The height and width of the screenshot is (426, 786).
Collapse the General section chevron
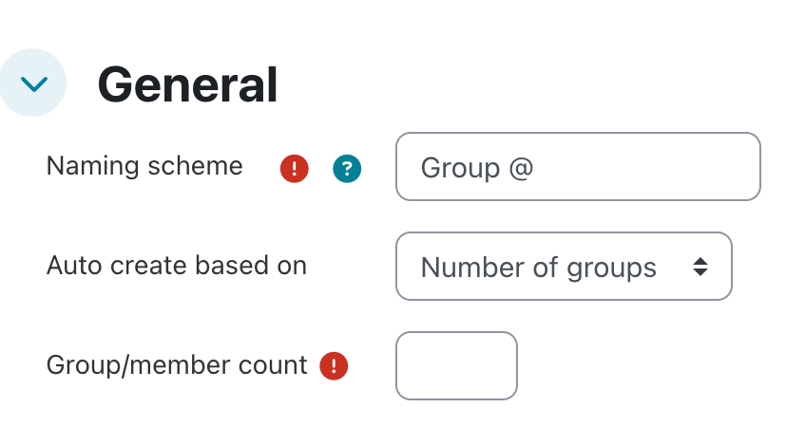click(x=33, y=83)
